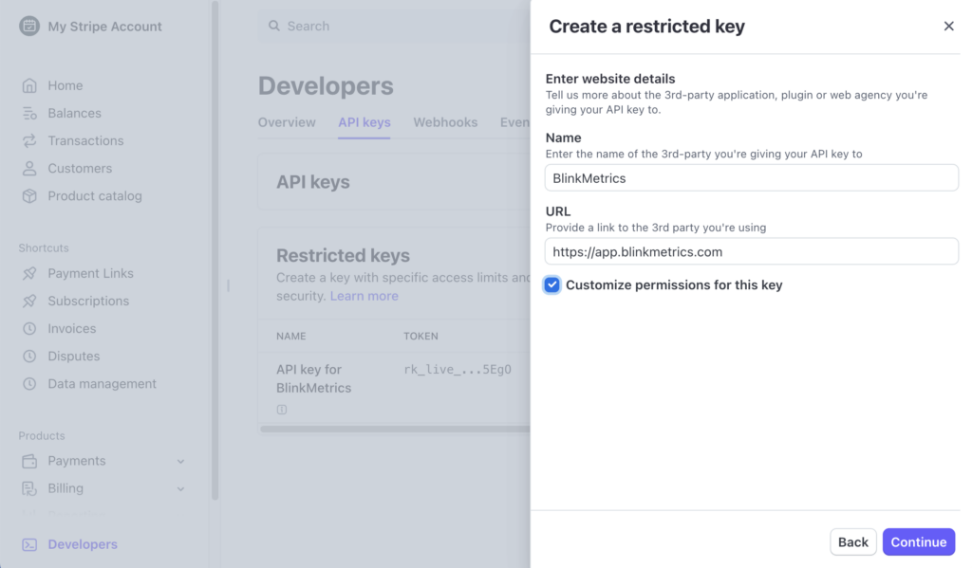
Task: Focus the URL input field
Action: (751, 251)
